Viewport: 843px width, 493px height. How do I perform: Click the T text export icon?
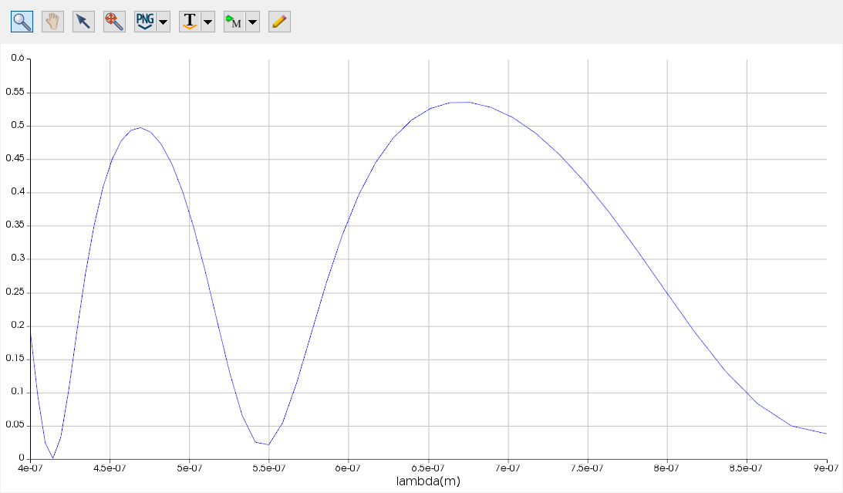[x=189, y=22]
